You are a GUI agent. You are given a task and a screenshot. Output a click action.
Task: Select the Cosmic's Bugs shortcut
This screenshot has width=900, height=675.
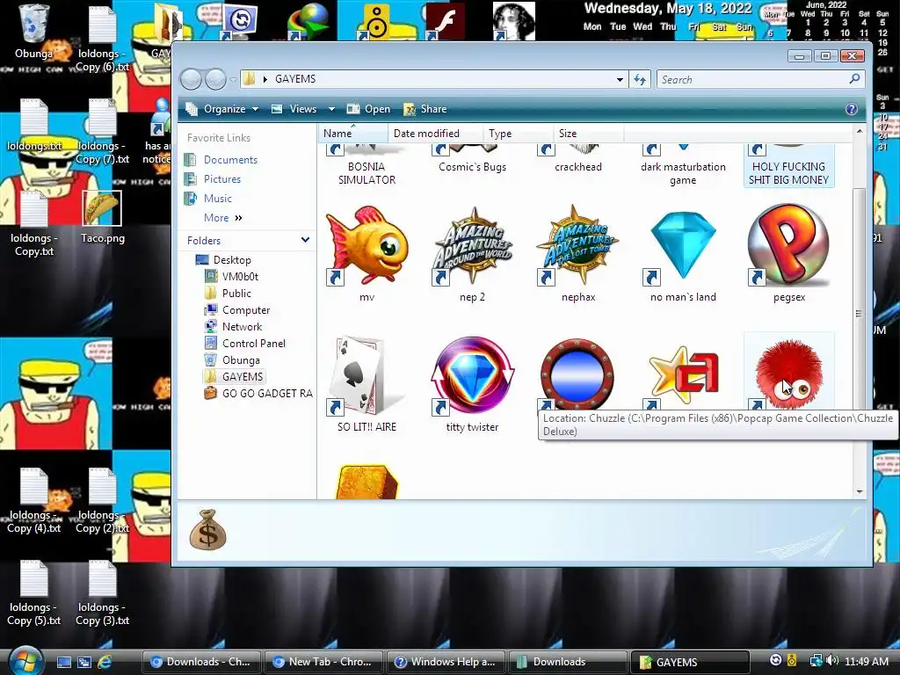point(472,166)
